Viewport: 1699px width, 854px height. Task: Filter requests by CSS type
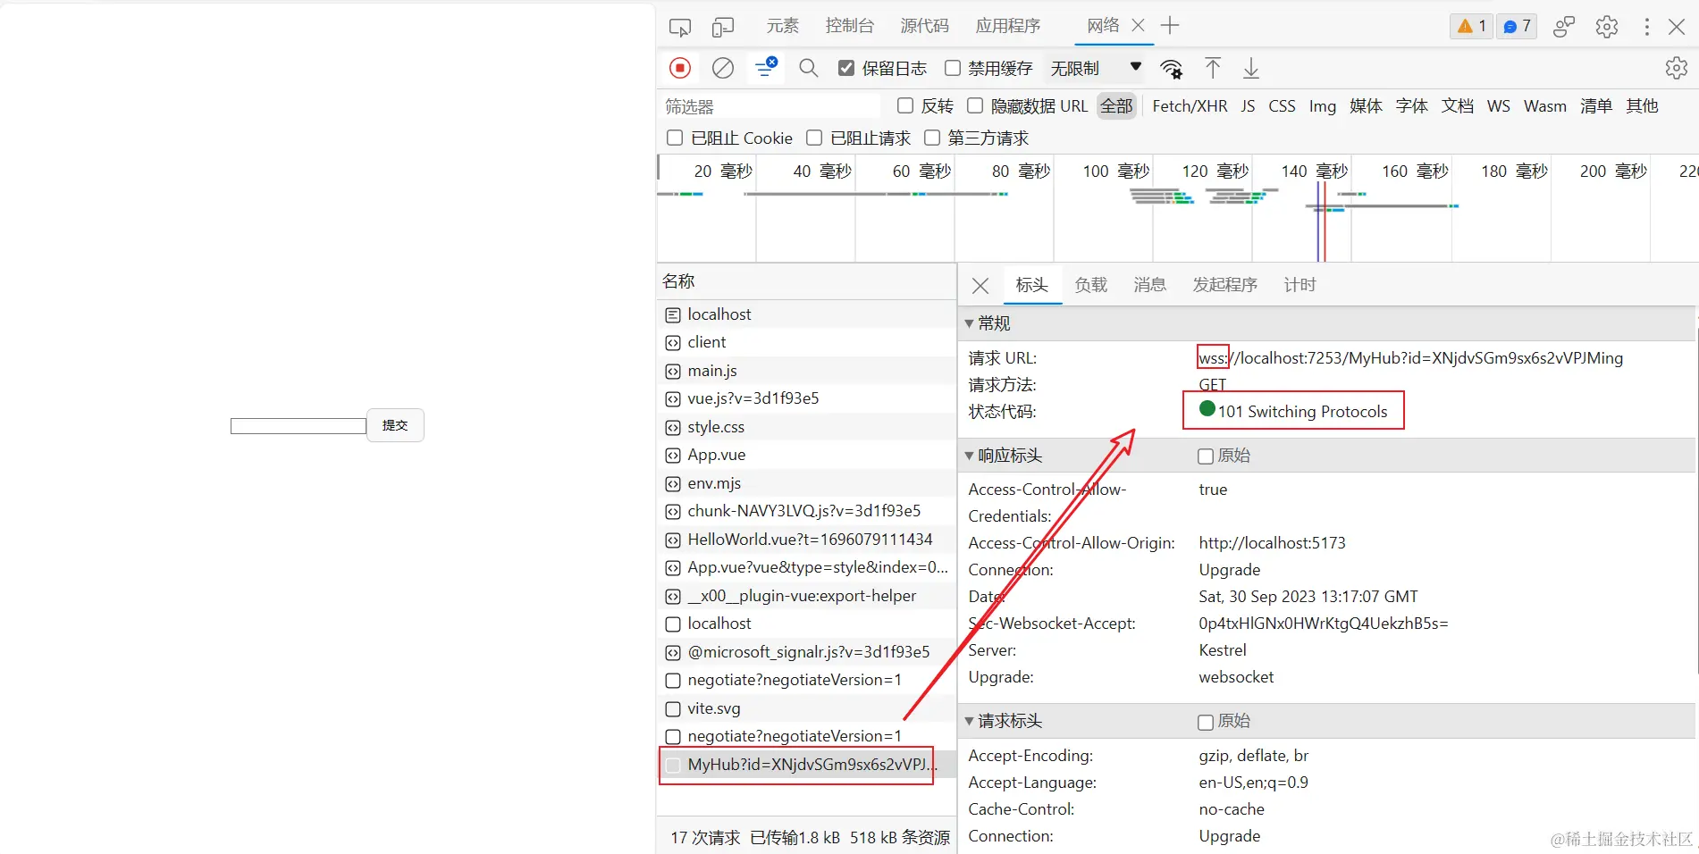[x=1282, y=106]
